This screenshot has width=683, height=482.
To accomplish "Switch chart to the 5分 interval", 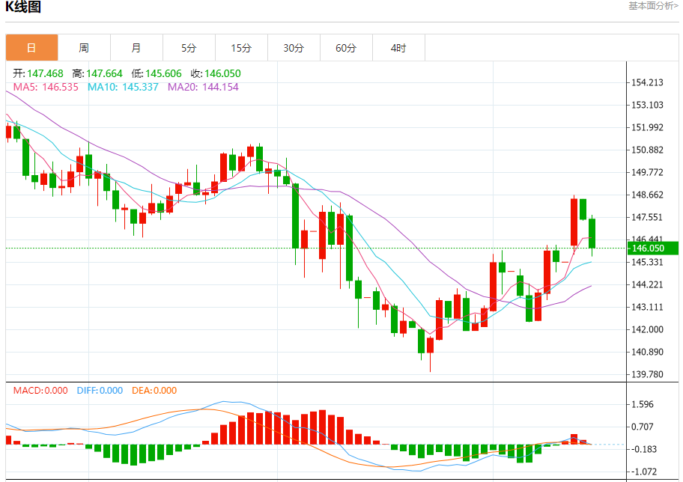I will (x=189, y=48).
